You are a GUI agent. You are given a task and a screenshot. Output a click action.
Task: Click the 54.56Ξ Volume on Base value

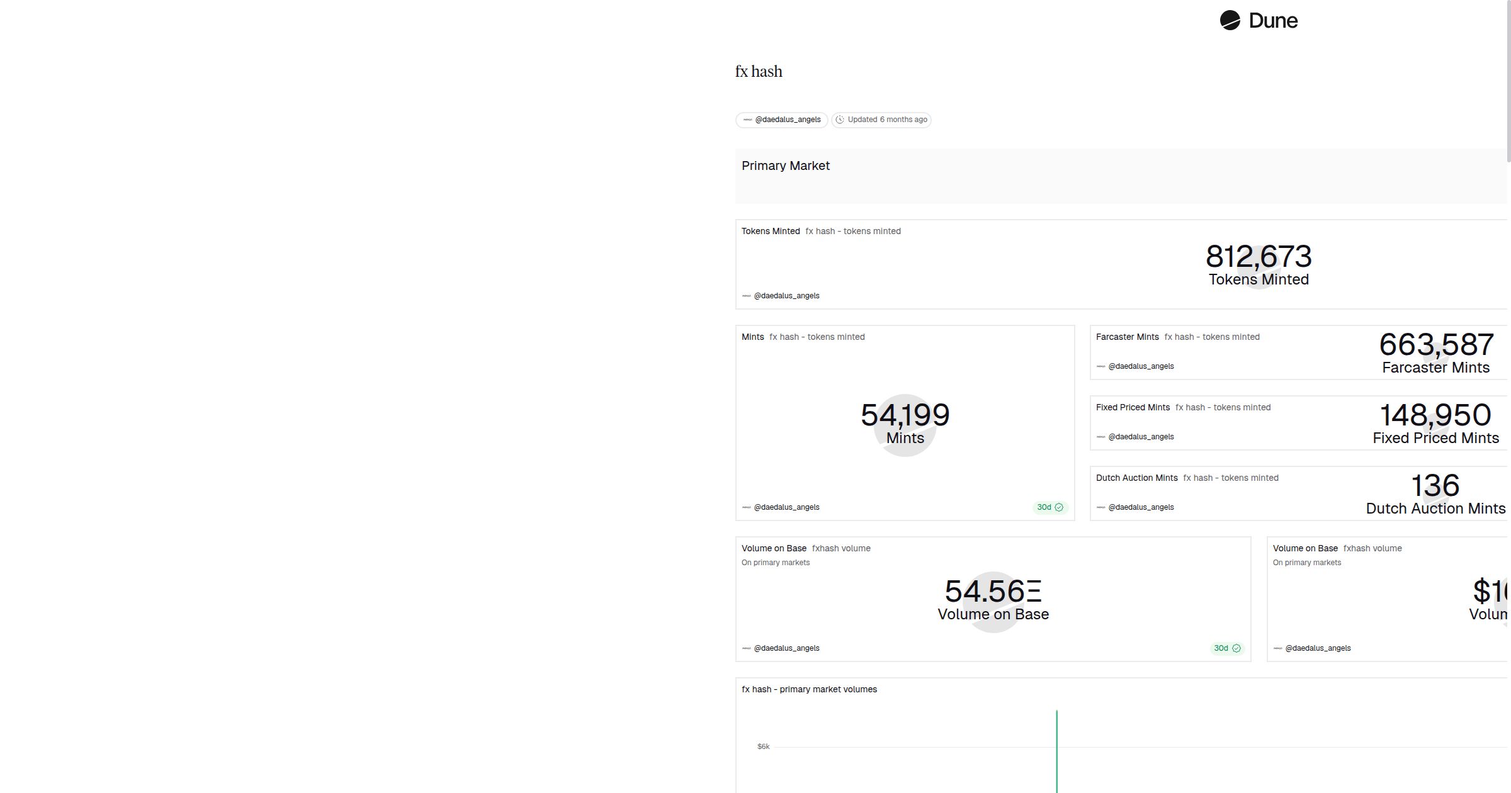tap(993, 592)
